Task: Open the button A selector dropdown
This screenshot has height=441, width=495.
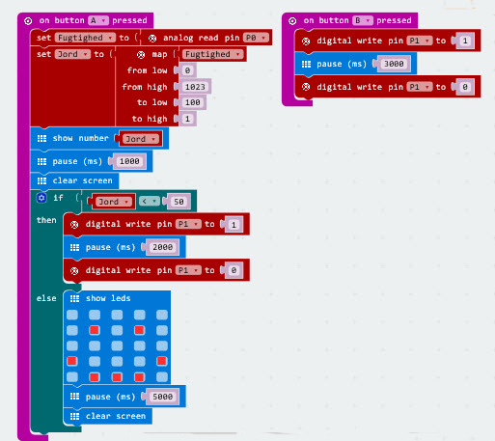Action: [x=98, y=20]
